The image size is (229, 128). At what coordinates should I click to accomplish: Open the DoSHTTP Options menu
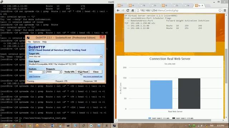pos(36,42)
